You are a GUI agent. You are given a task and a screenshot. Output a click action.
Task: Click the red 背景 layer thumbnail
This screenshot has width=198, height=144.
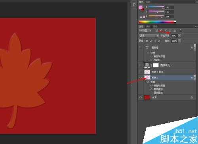point(147,97)
